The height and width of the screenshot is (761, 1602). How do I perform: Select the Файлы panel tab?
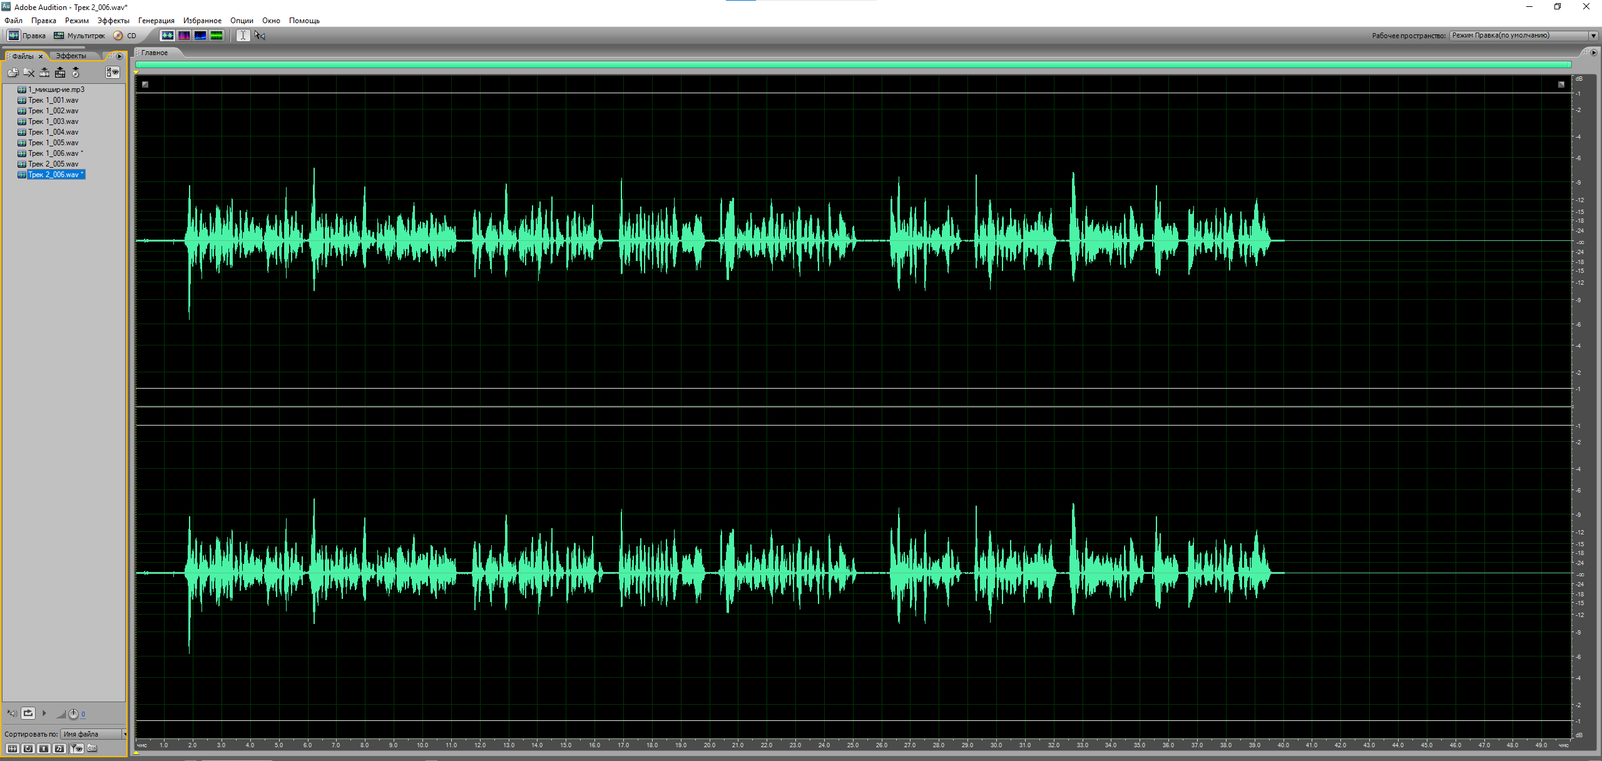click(23, 56)
